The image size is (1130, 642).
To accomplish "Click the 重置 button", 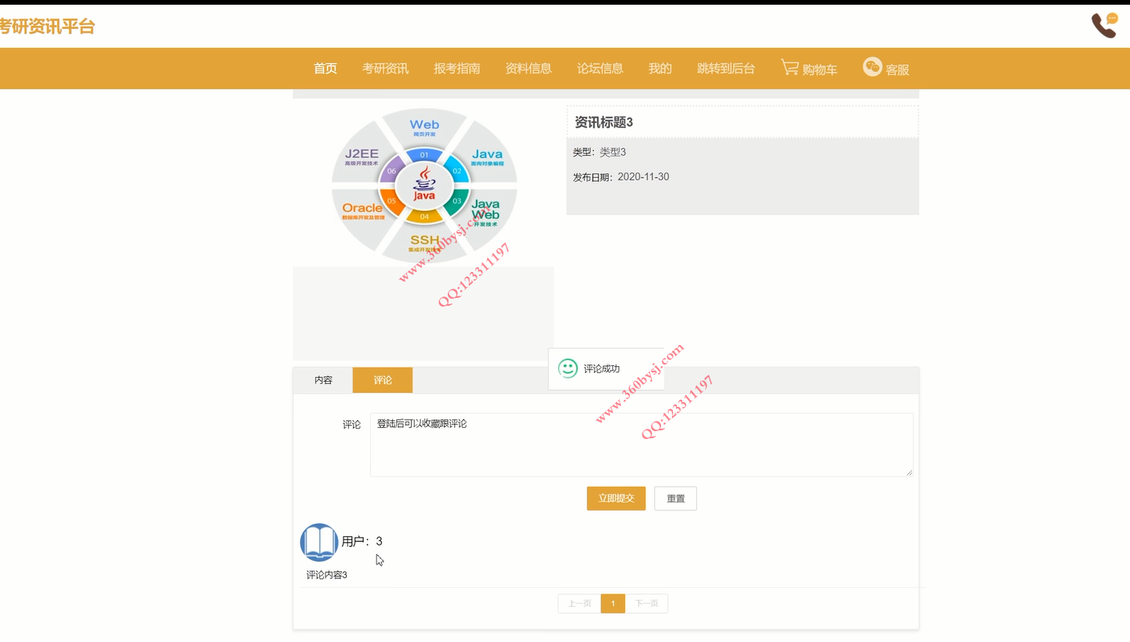I will pyautogui.click(x=675, y=499).
